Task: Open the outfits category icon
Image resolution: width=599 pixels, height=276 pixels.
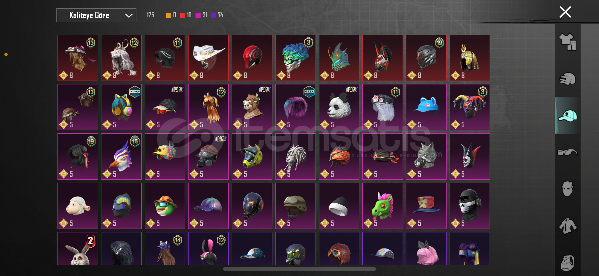Action: (568, 42)
